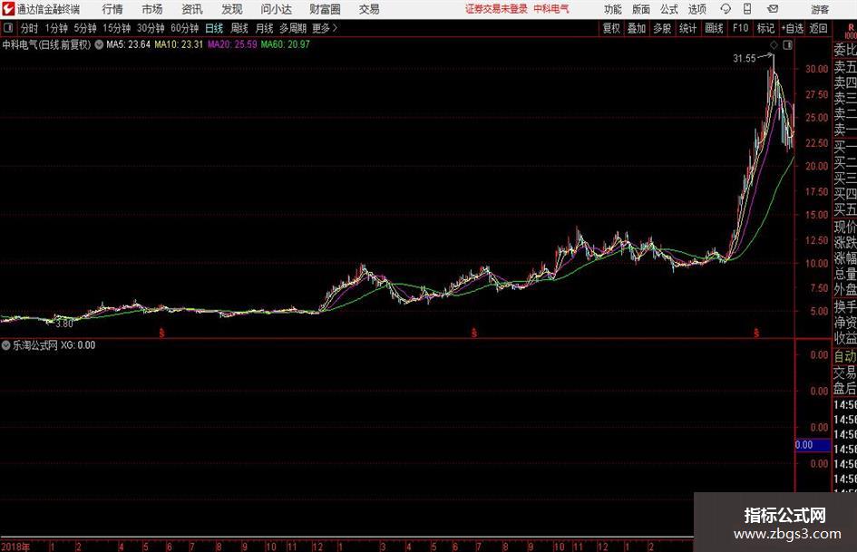
Task: Click the MA10: 23.31 value
Action: point(178,44)
